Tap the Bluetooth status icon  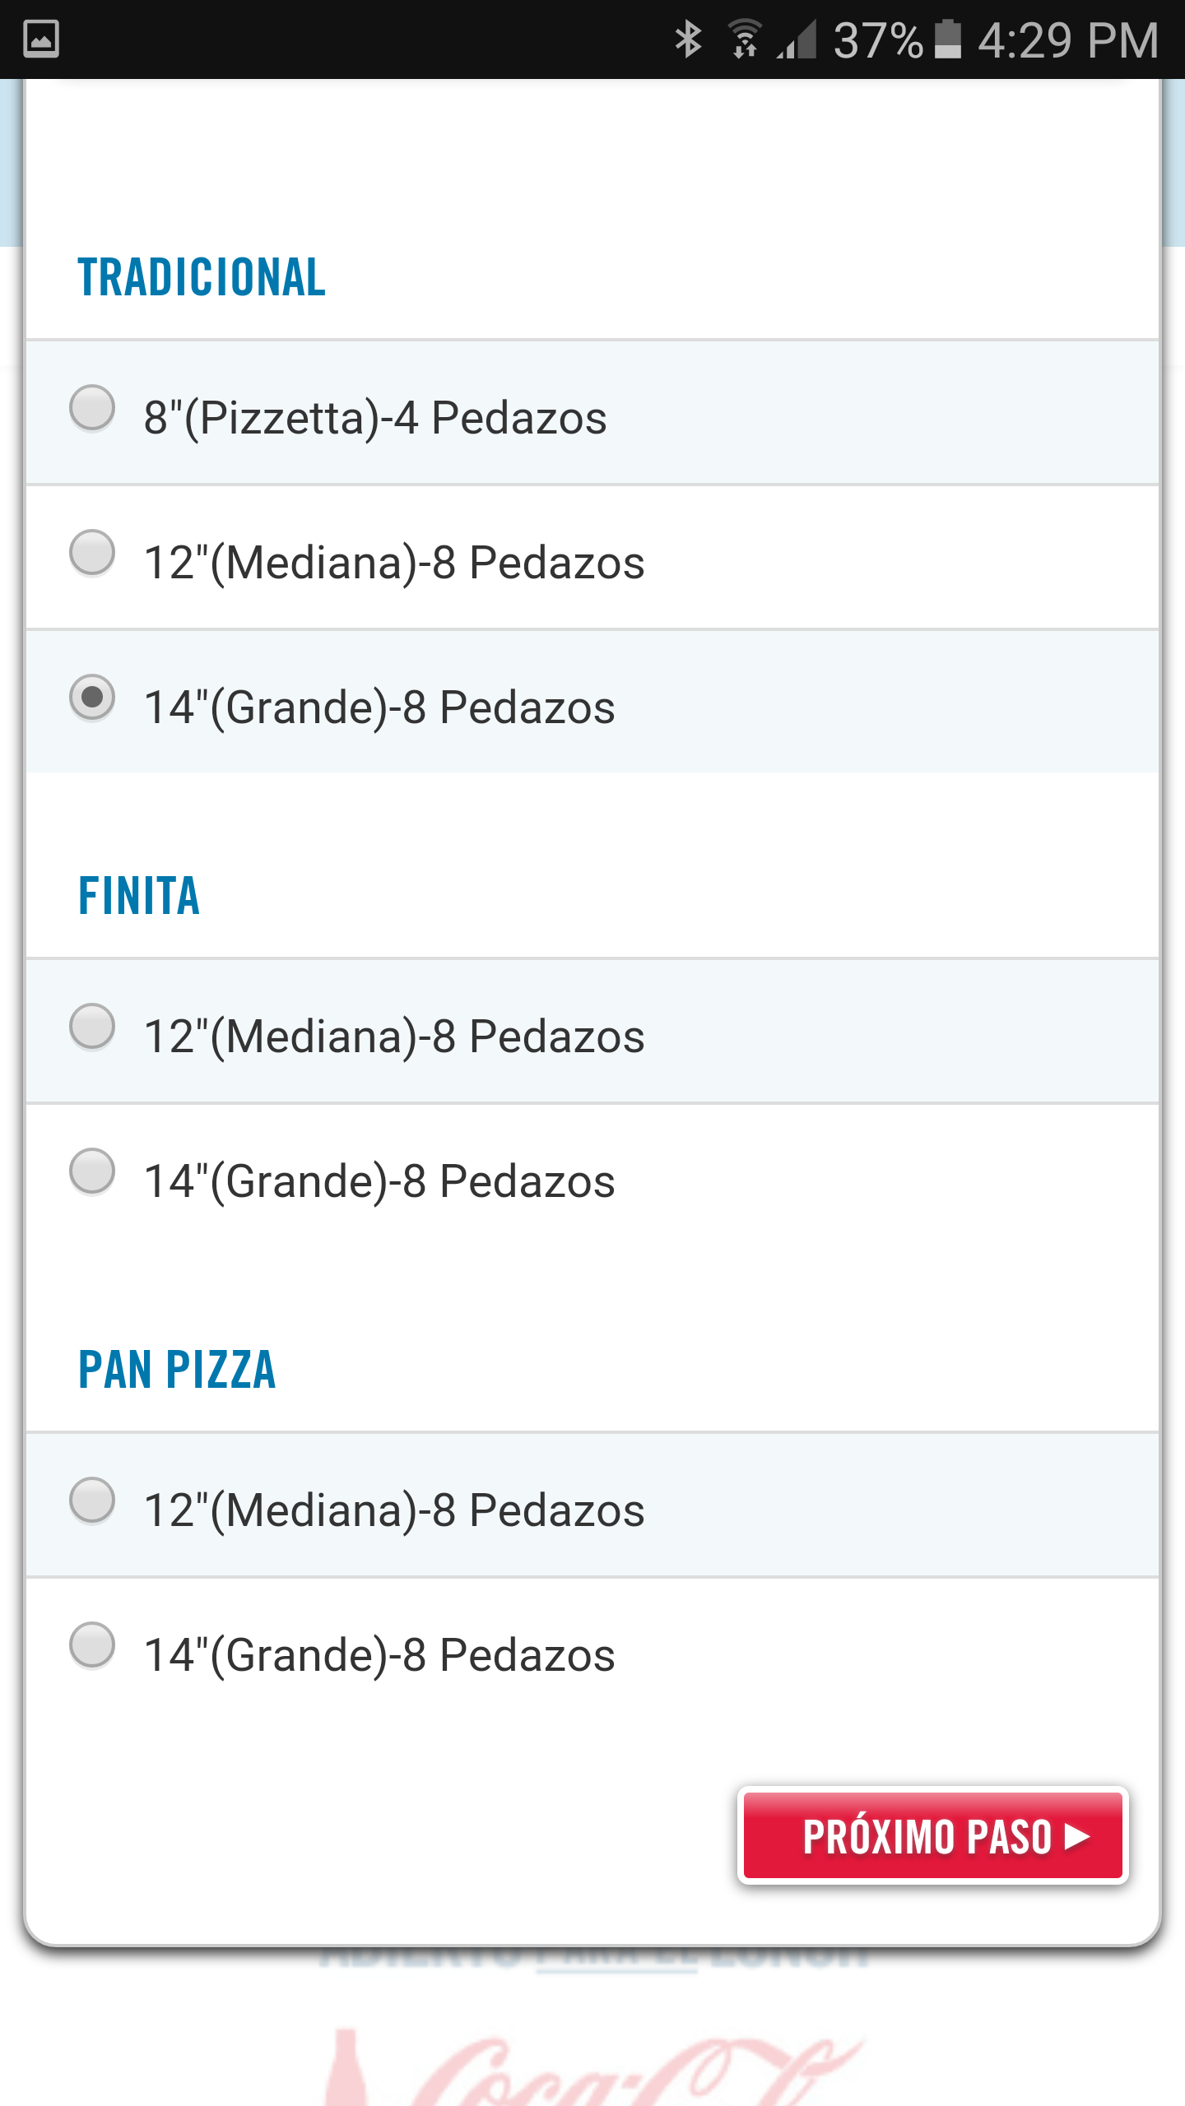[x=688, y=39]
